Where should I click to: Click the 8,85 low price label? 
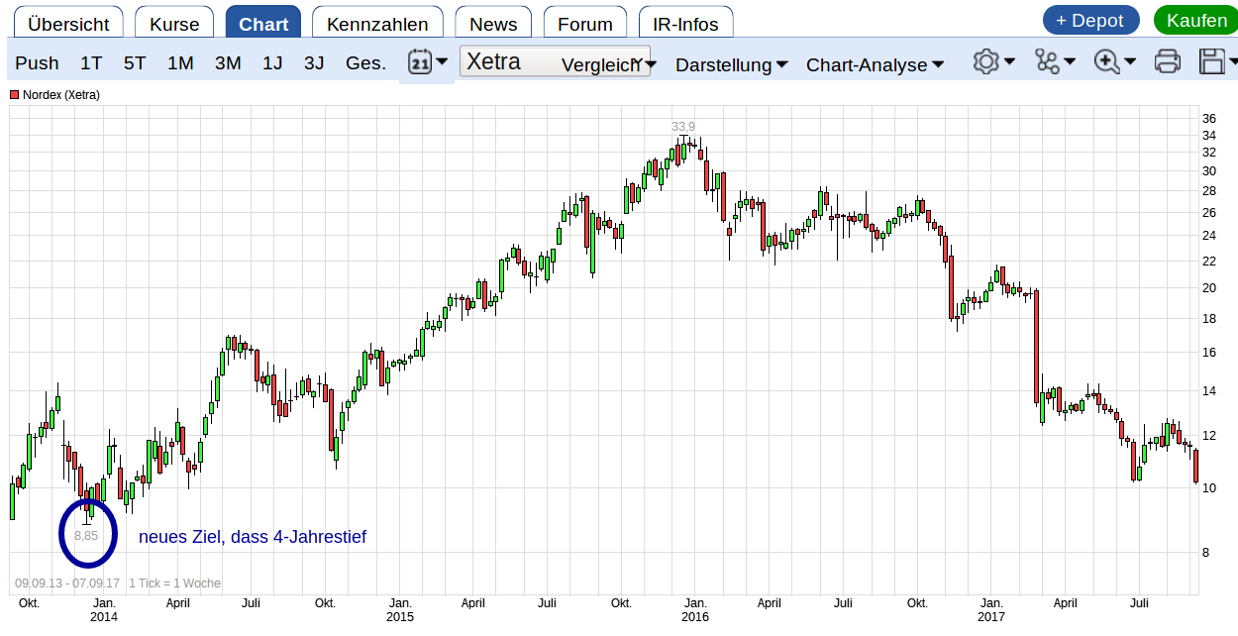[86, 535]
